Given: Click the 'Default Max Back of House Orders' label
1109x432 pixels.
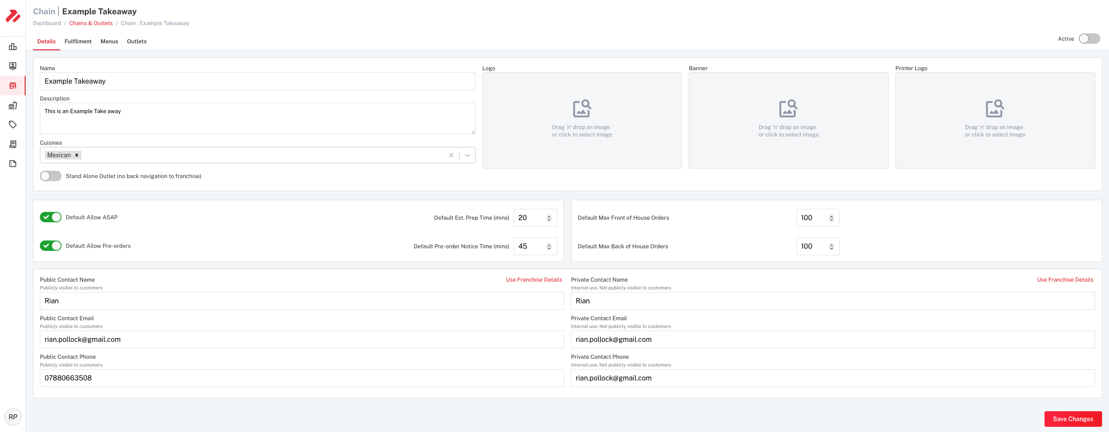Looking at the screenshot, I should [623, 247].
